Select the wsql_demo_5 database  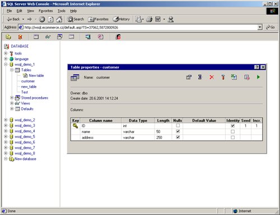(x=25, y=136)
